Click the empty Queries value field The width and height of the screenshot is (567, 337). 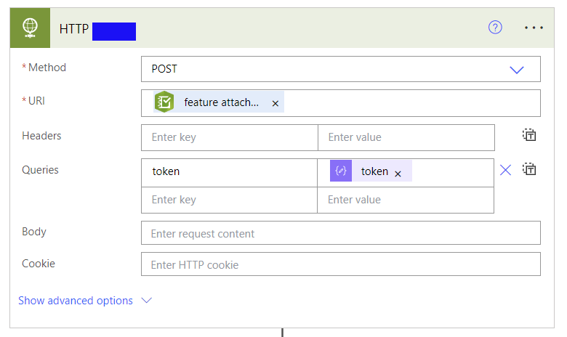[406, 200]
